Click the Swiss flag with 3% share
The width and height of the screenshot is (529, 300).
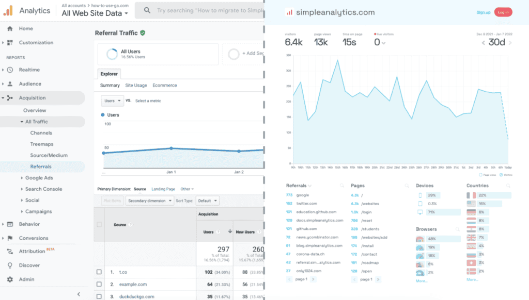471,262
